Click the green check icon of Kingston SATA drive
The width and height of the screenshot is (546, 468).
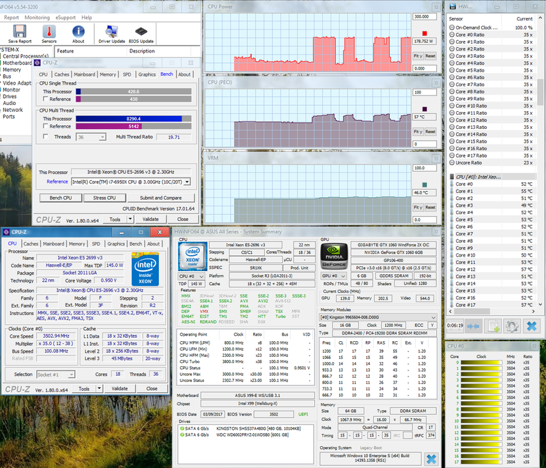tap(182, 428)
